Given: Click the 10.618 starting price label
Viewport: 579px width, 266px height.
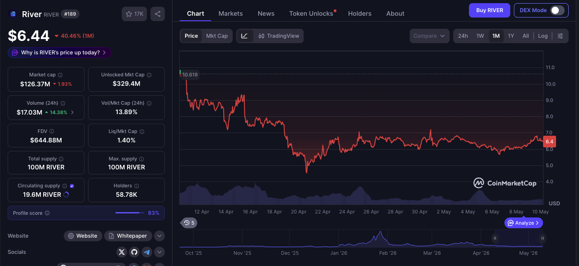Looking at the screenshot, I should 190,75.
